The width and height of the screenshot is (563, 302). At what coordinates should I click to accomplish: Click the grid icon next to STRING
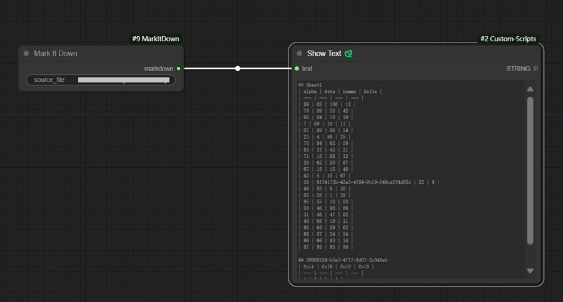click(x=535, y=69)
